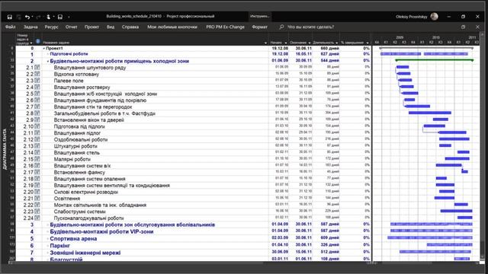Open the customize quick access toolbar arrow
Viewport: 488px width, 274px height.
point(69,17)
